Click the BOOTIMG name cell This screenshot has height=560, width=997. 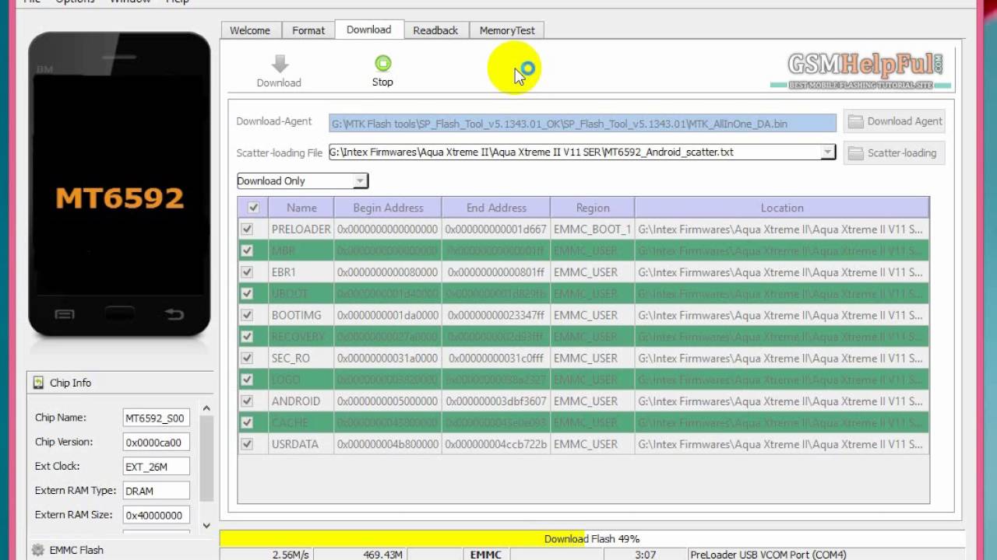(301, 315)
